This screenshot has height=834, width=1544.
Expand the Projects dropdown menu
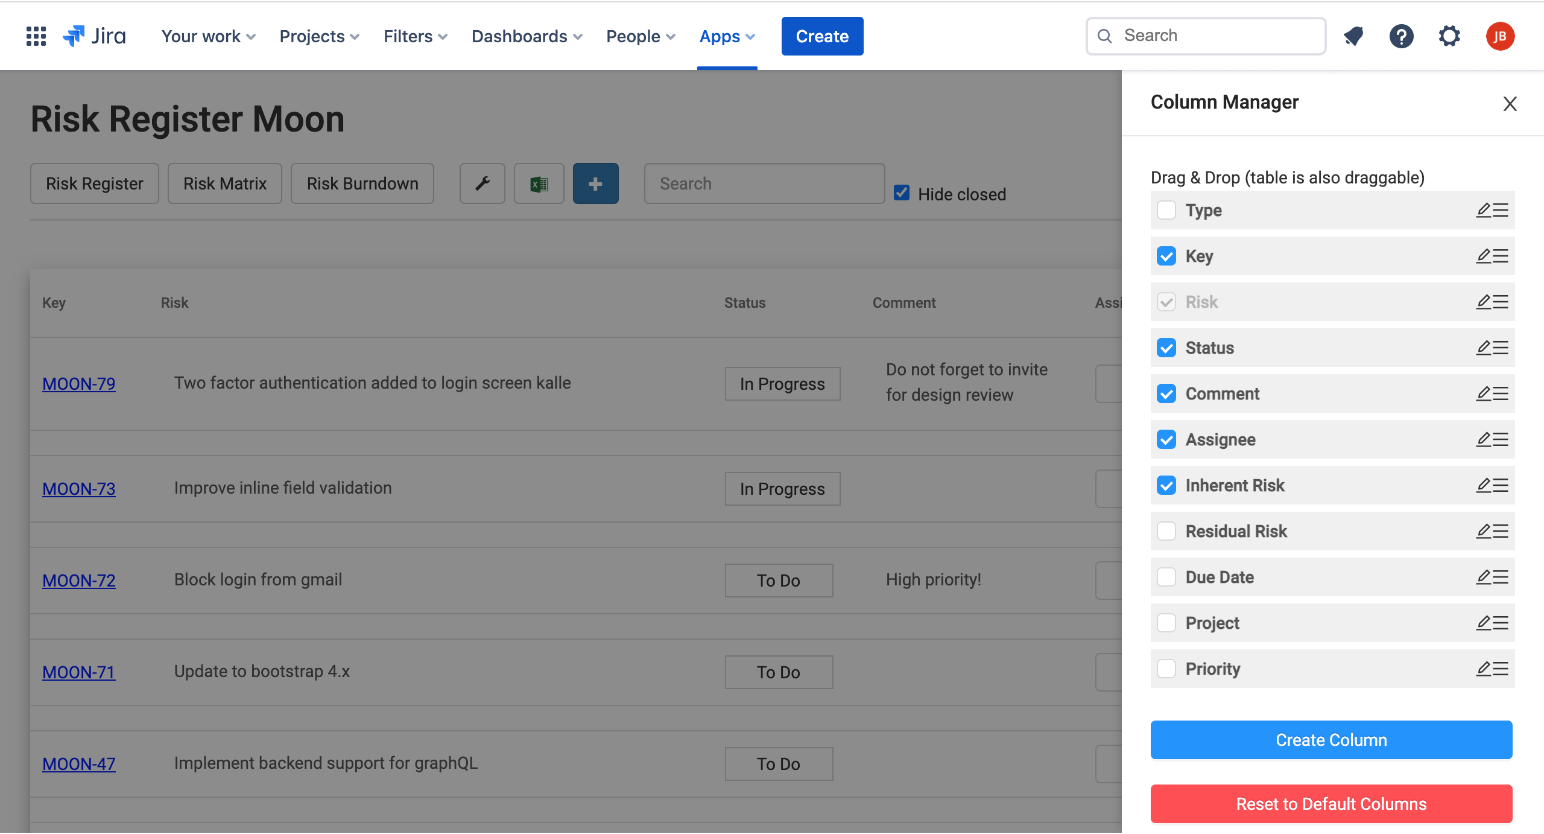(x=319, y=36)
